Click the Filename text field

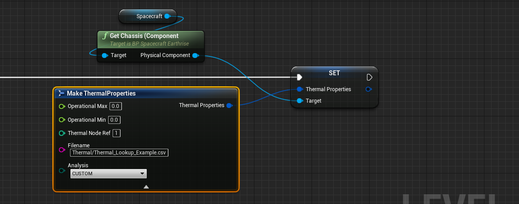point(119,153)
